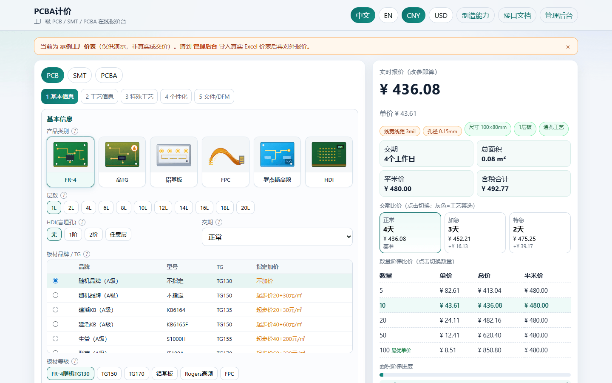Select 建滔KB KB6164 radio option
Image resolution: width=612 pixels, height=383 pixels.
pos(55,310)
